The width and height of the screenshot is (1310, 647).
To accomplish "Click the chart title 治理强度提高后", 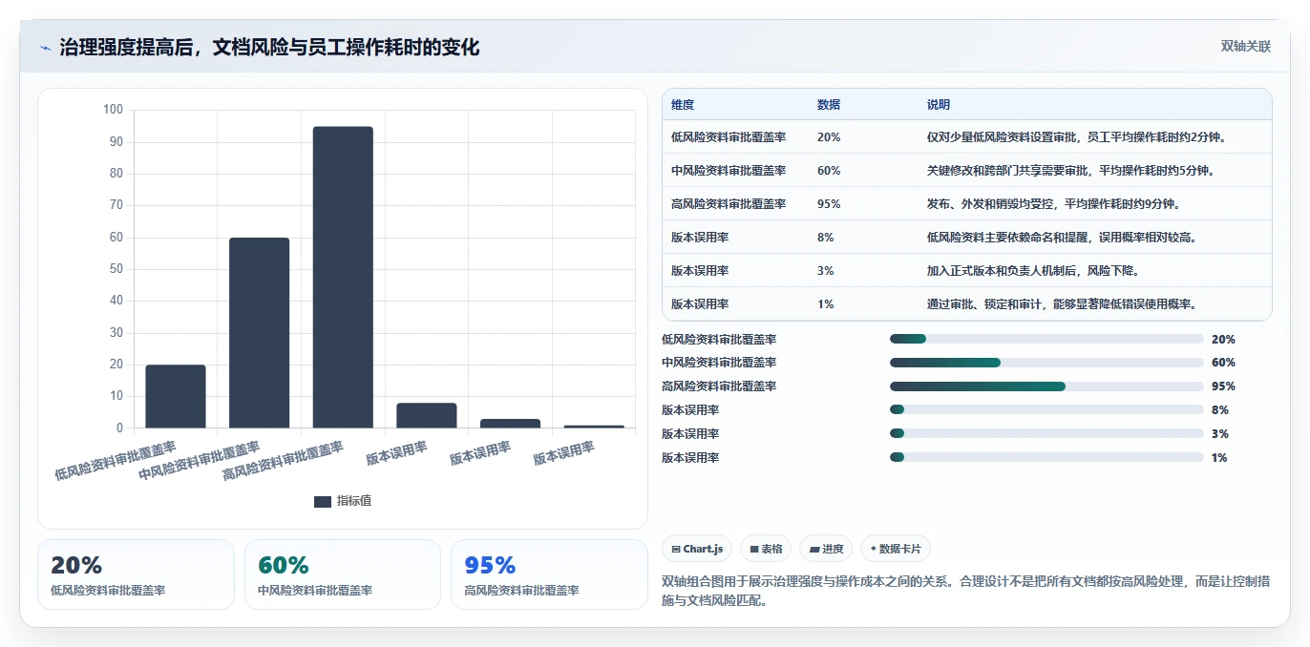I will coord(269,47).
